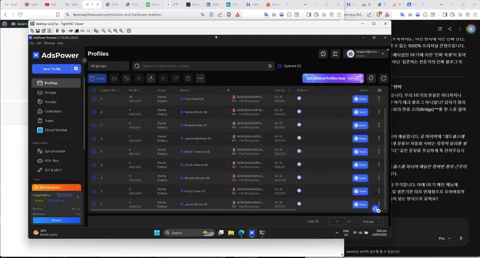Click Get Lifetime Profiles Now banner

[333, 78]
